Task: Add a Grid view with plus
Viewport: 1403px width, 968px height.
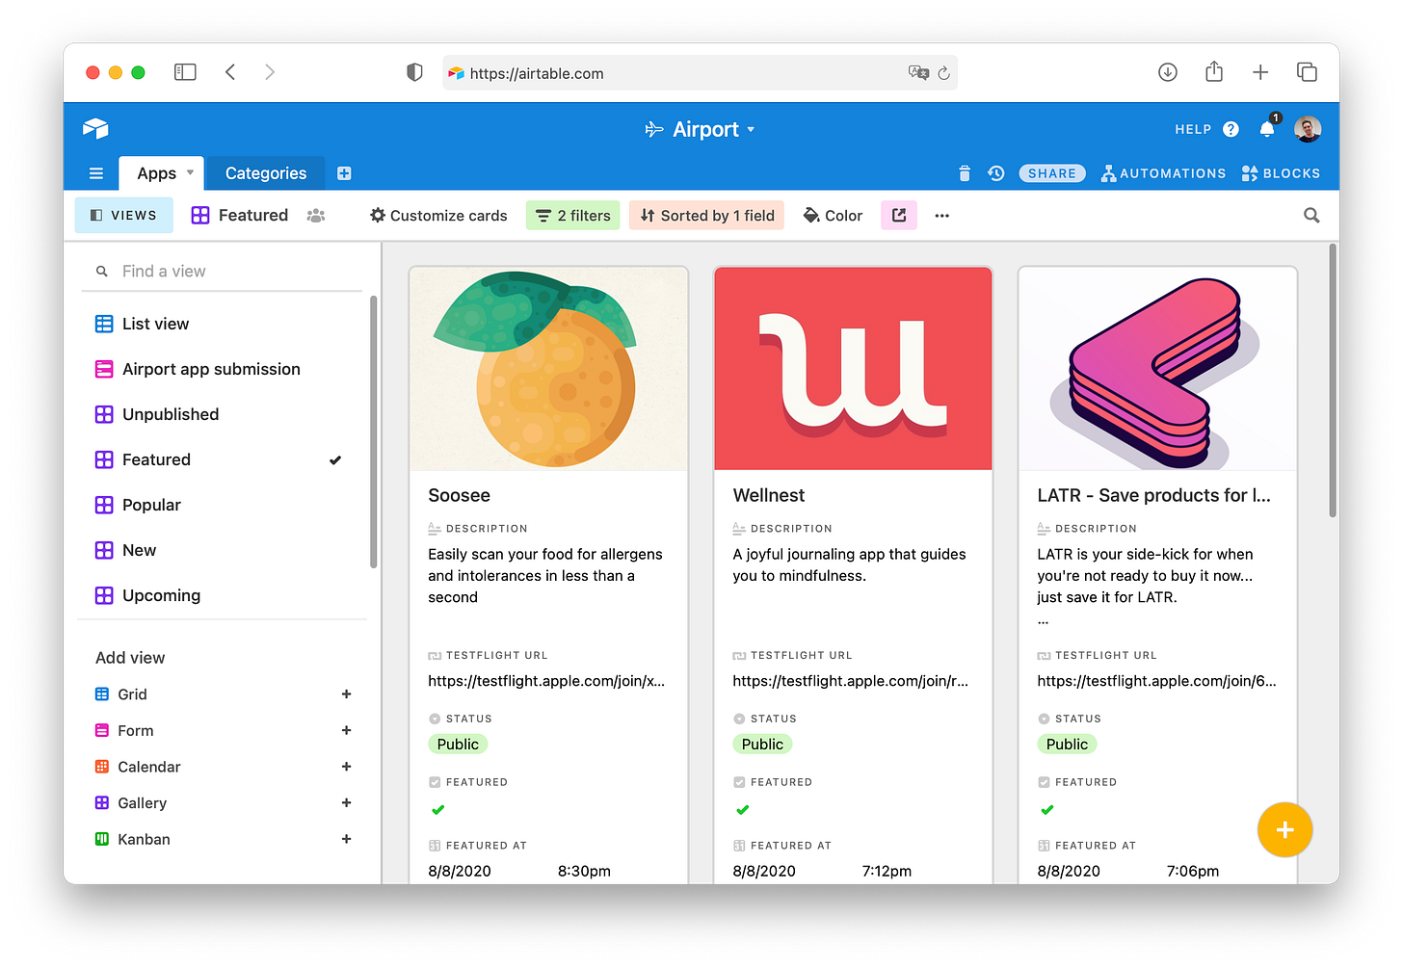Action: point(346,694)
